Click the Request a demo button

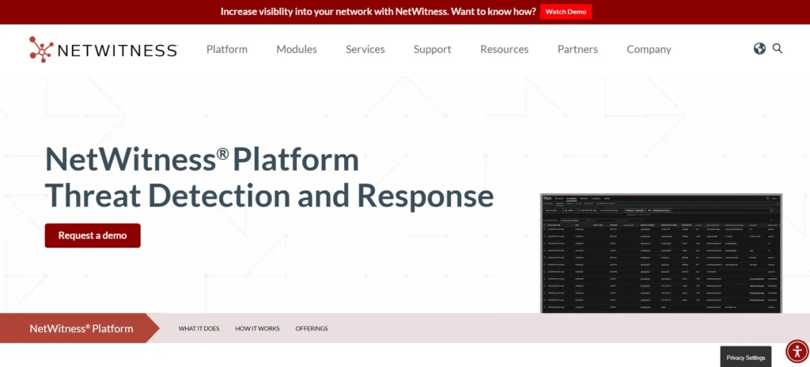pyautogui.click(x=93, y=235)
